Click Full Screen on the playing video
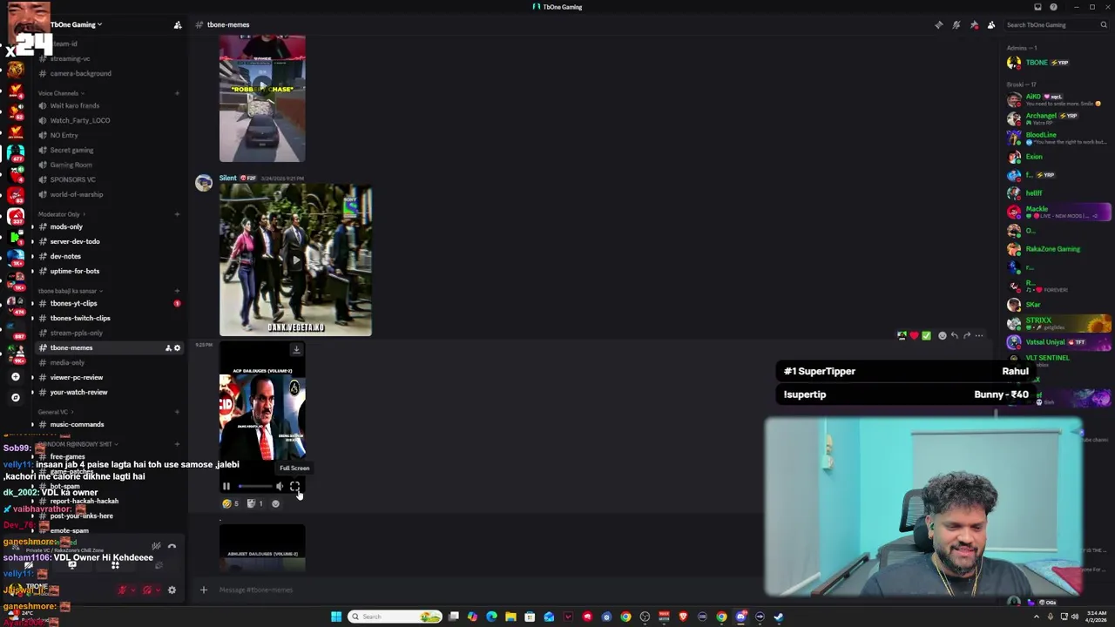This screenshot has height=627, width=1115. (294, 487)
